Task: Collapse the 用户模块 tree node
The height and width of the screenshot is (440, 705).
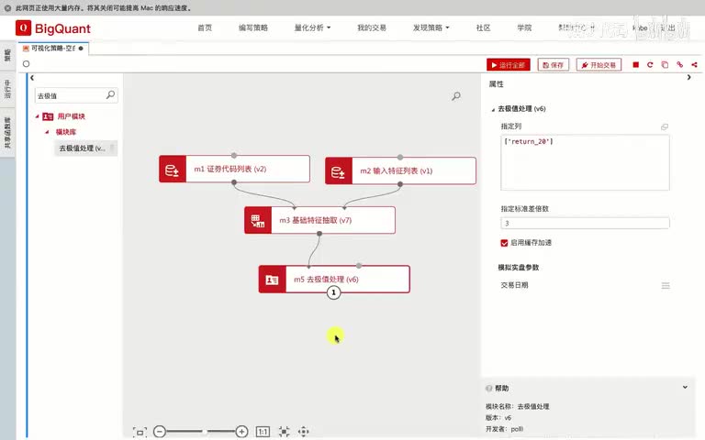Action: tap(38, 116)
